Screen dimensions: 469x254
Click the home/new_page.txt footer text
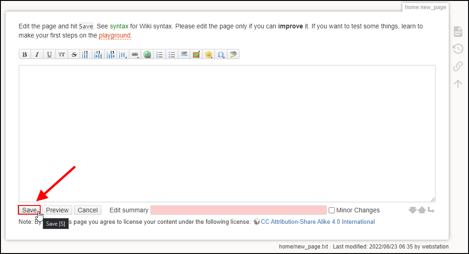click(x=303, y=247)
